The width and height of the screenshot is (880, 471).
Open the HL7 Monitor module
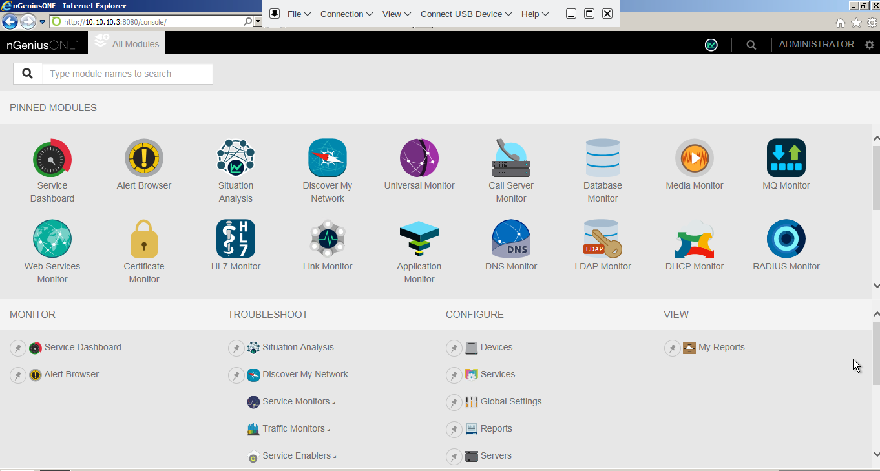pos(236,239)
